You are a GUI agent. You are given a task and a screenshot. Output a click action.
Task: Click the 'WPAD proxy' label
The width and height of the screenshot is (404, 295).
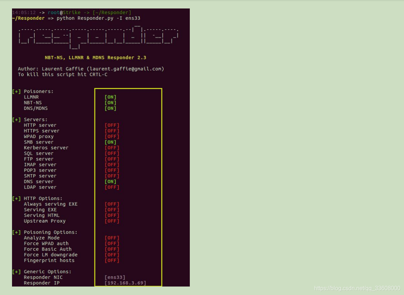tap(39, 137)
